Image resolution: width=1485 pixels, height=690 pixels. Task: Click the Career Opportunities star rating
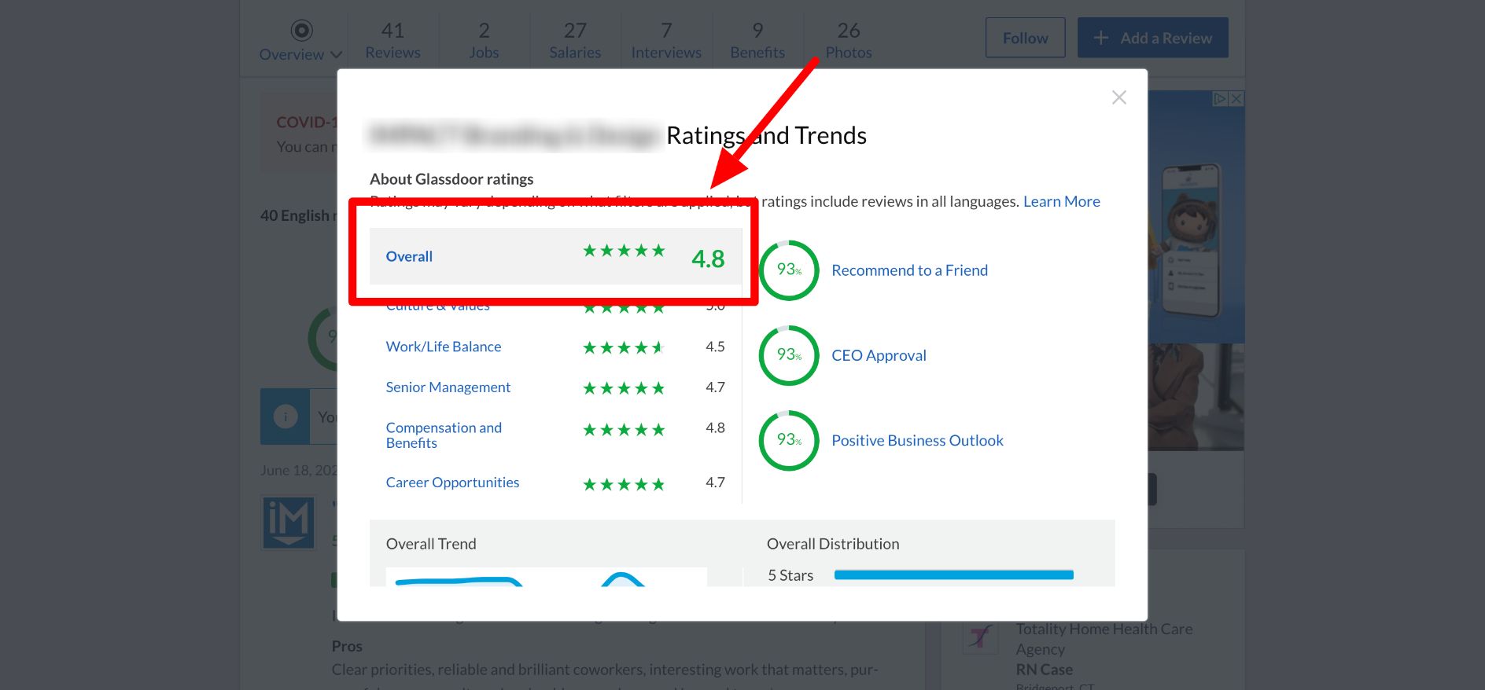point(624,485)
